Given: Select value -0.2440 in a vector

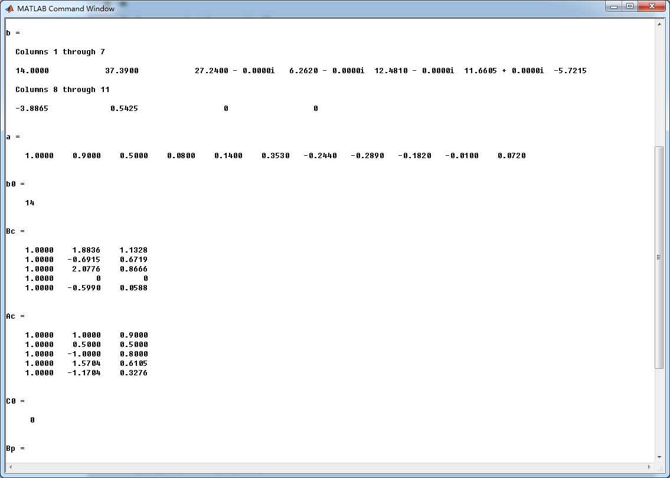Looking at the screenshot, I should tap(320, 155).
